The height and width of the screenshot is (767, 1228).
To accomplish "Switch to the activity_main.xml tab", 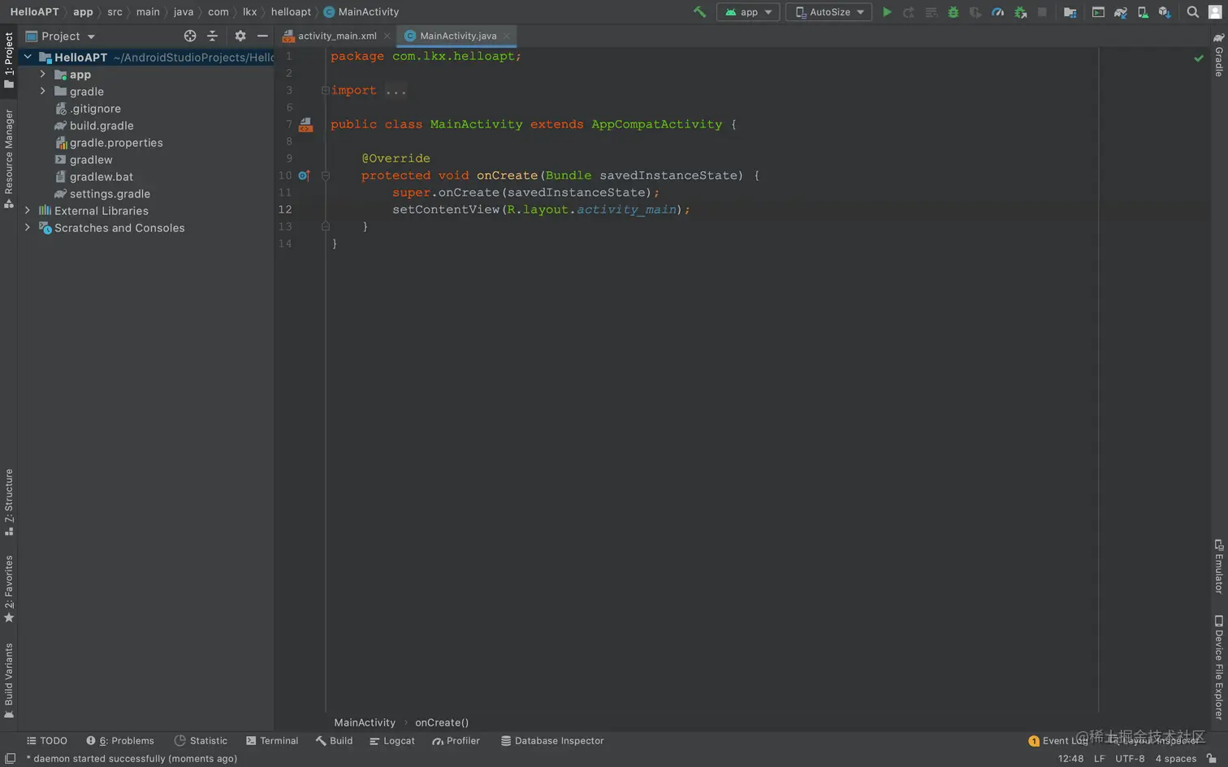I will [x=336, y=36].
